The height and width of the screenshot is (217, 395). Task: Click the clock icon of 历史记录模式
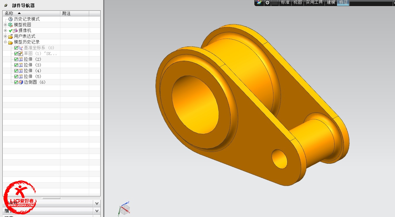11,19
